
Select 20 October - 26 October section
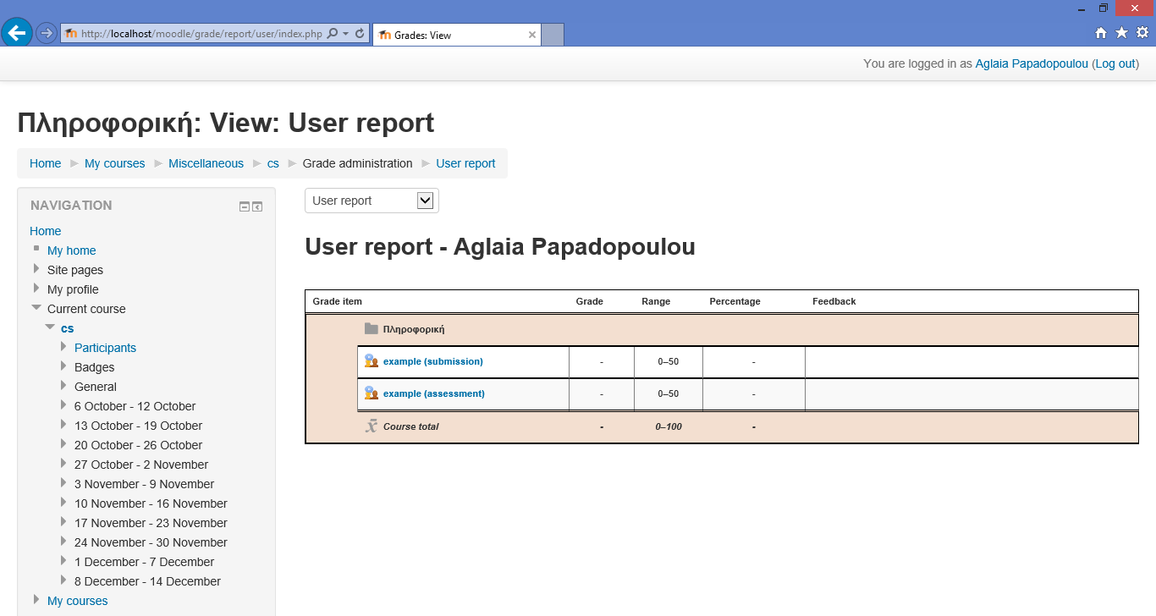pos(138,445)
